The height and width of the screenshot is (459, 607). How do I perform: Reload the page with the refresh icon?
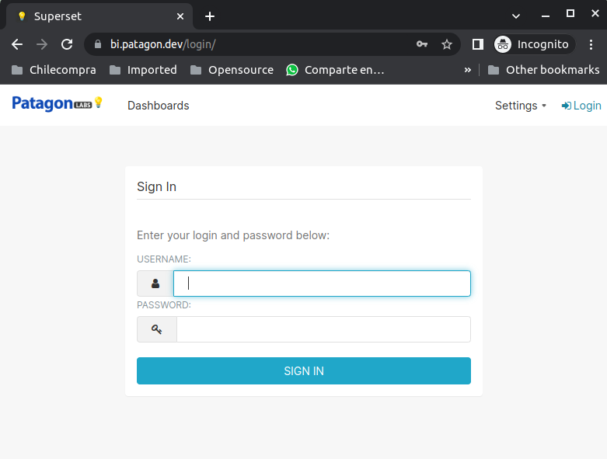[67, 44]
